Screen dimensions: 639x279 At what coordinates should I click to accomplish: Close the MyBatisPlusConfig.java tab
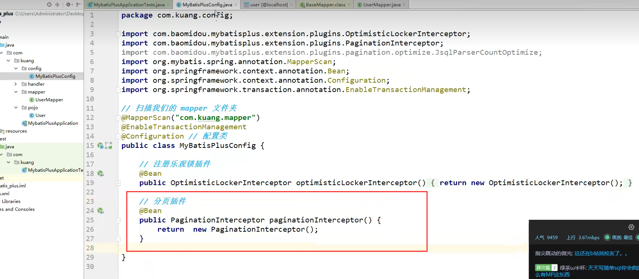(x=236, y=5)
